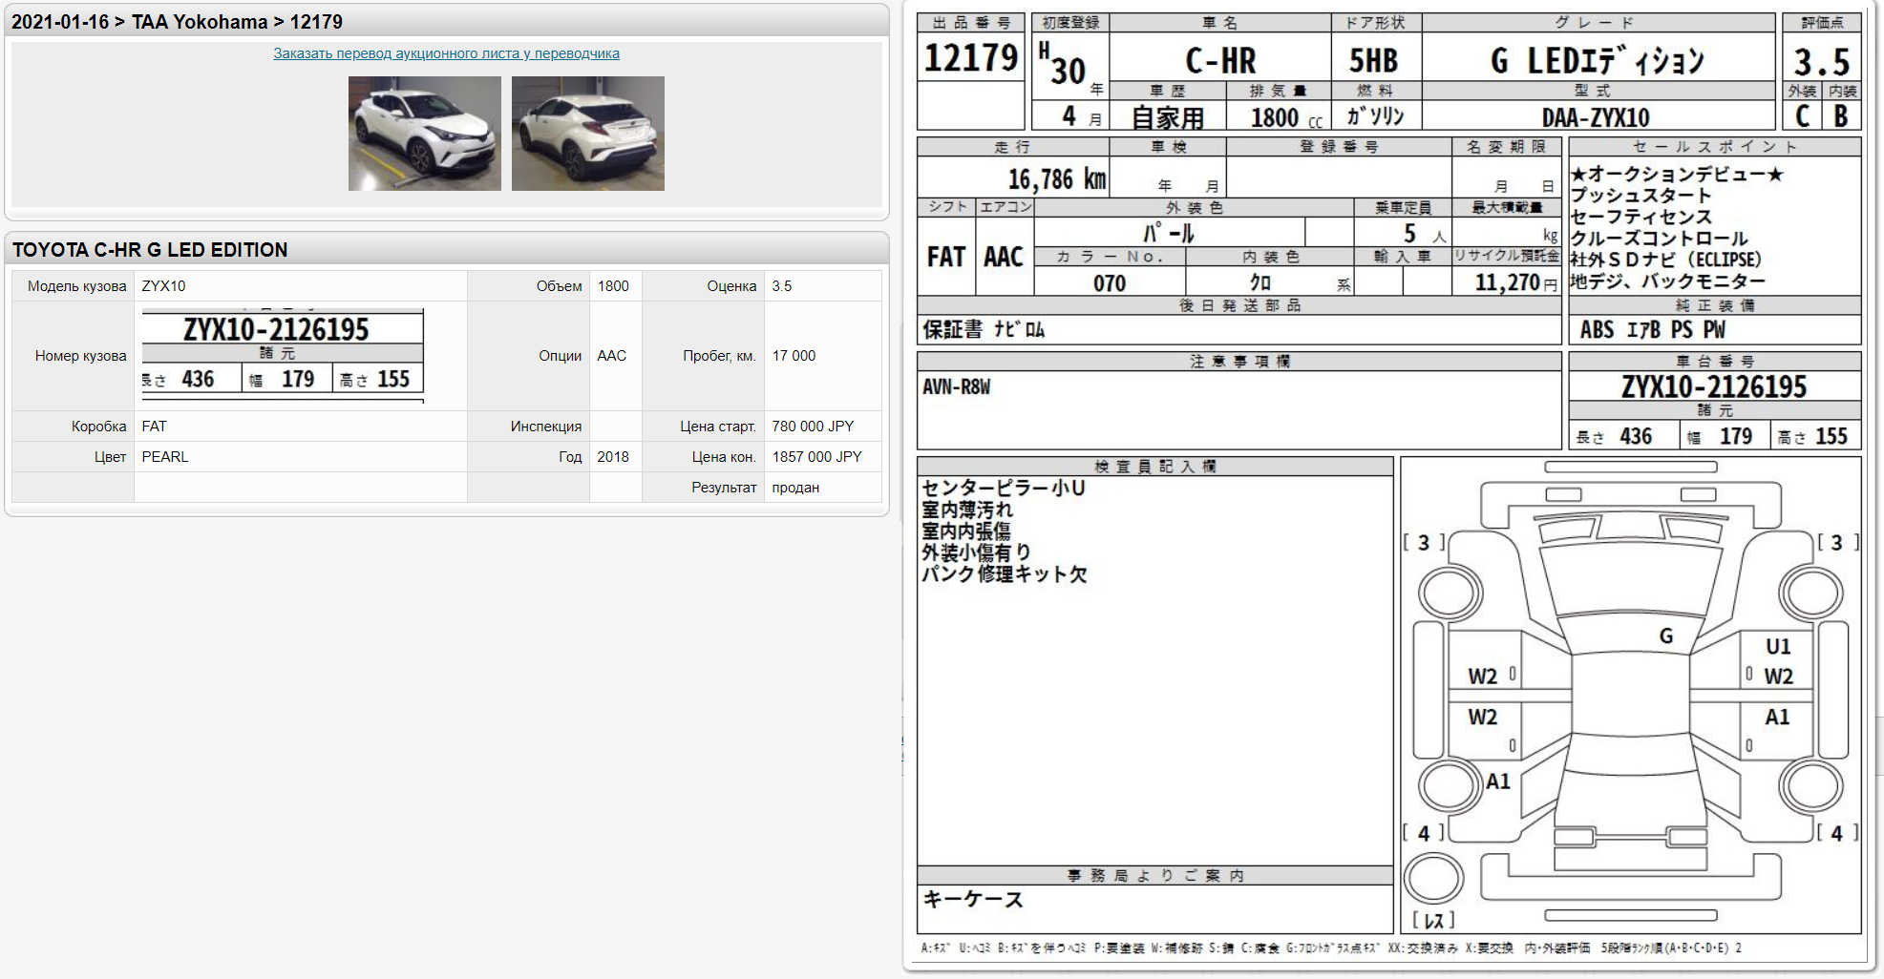Screen dimensions: 1884x979
Task: Click the Результат label
Action: click(x=724, y=488)
